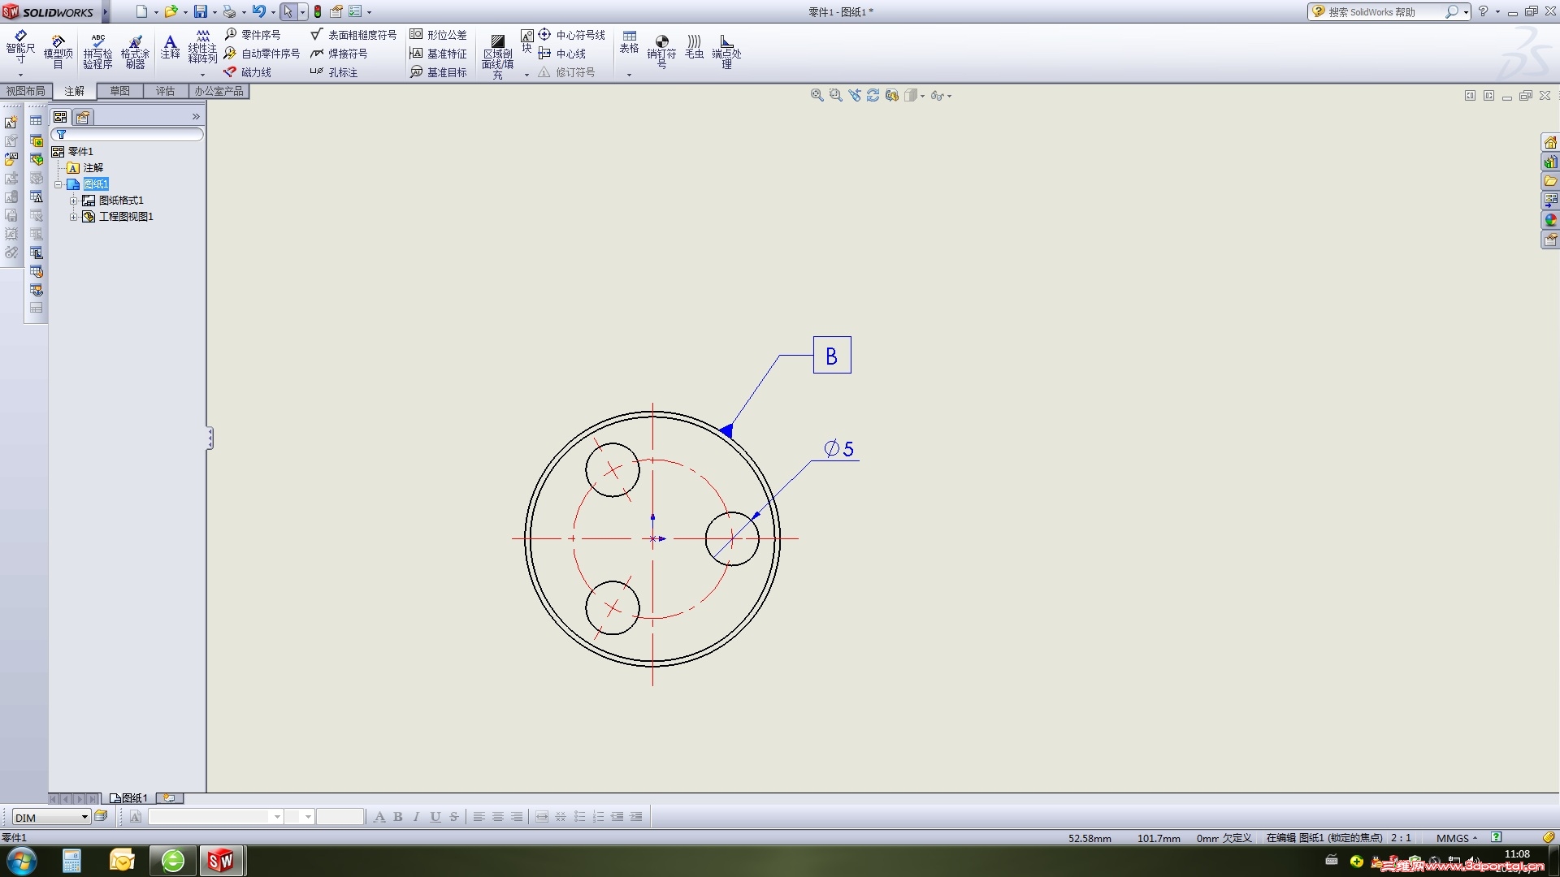Toggle bold text formatting
The width and height of the screenshot is (1560, 877).
pyautogui.click(x=398, y=817)
